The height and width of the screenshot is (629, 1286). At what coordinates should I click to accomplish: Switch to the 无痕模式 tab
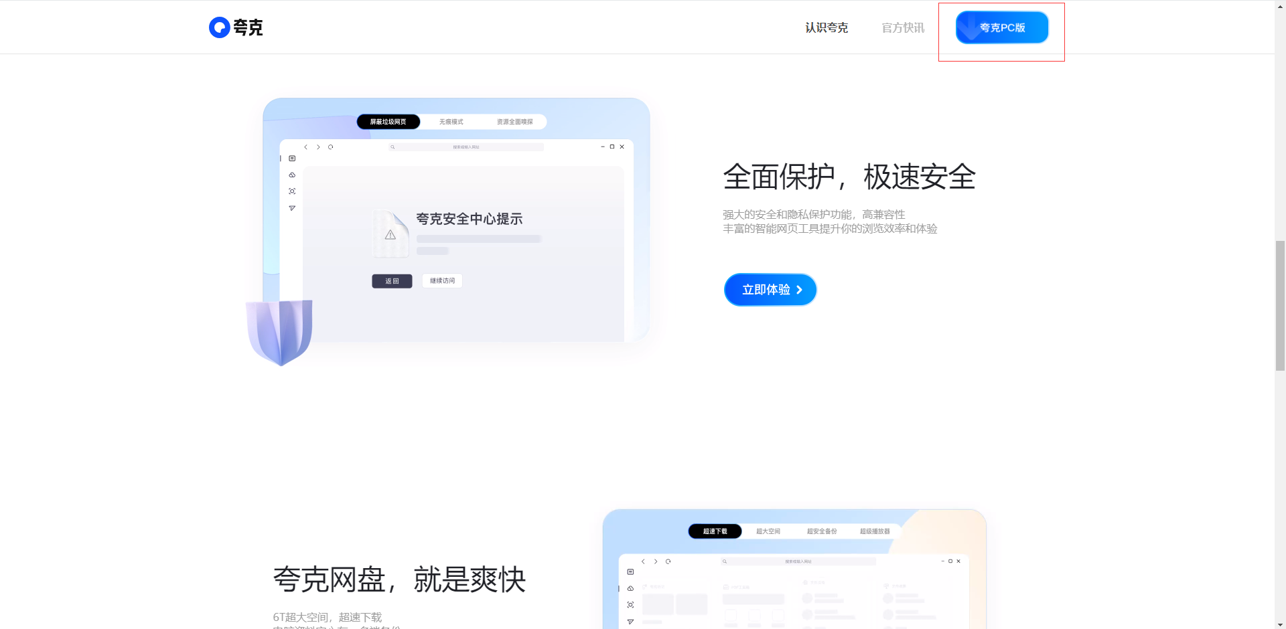point(451,122)
